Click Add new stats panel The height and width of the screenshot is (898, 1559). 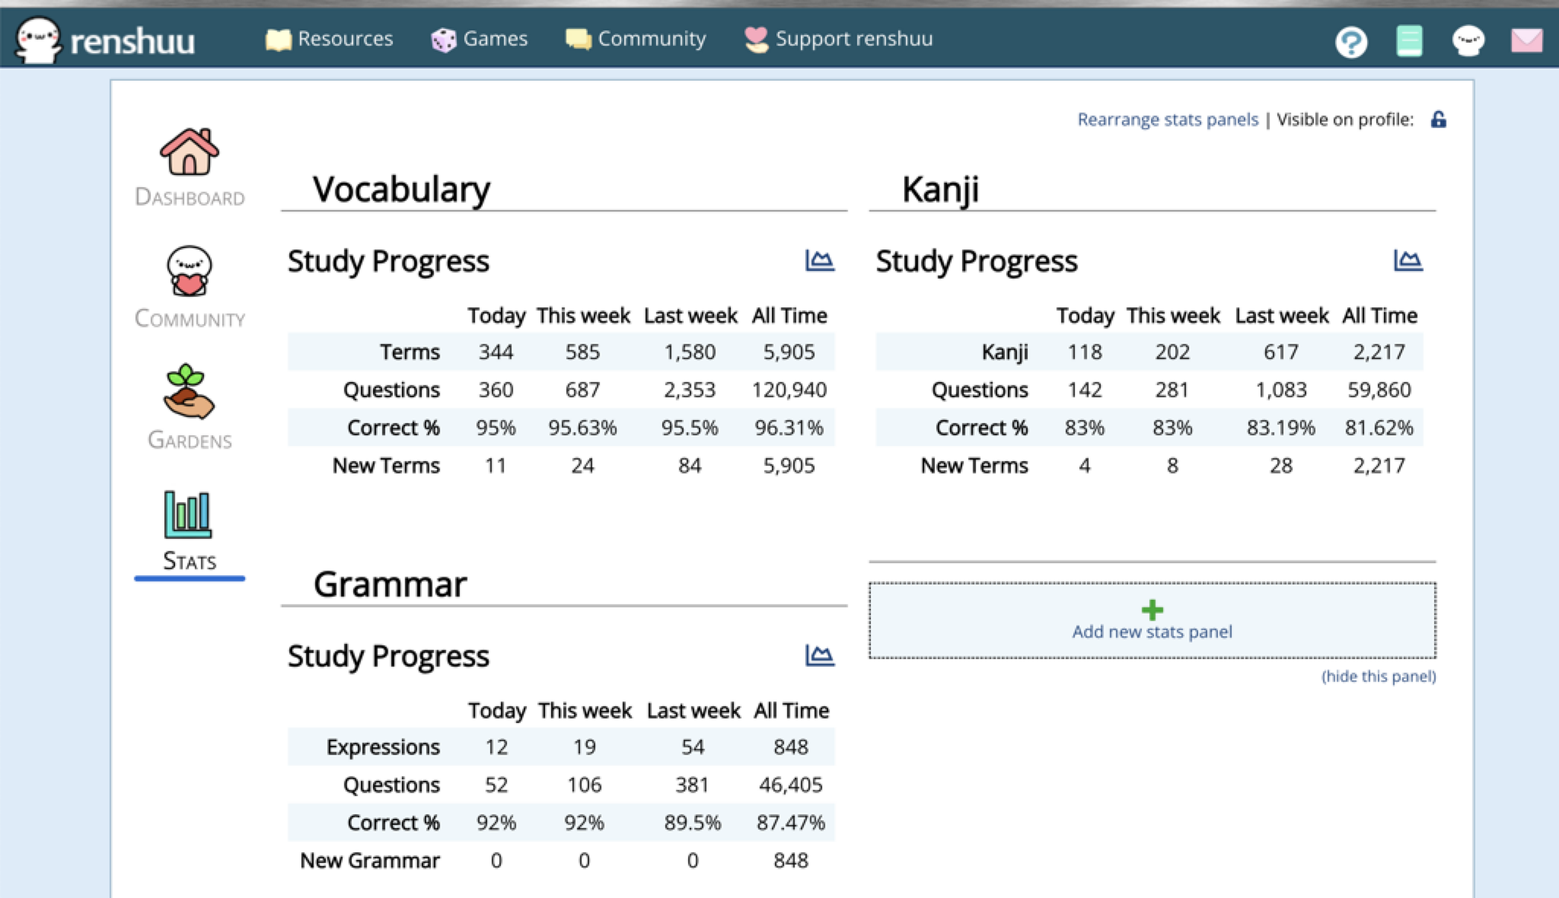pyautogui.click(x=1152, y=620)
